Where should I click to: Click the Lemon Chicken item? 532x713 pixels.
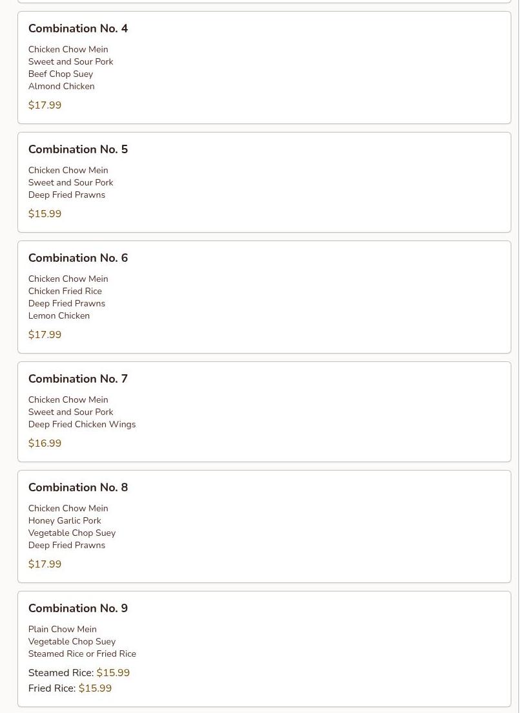(x=59, y=315)
